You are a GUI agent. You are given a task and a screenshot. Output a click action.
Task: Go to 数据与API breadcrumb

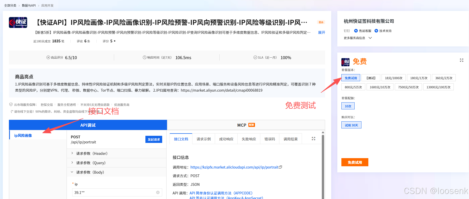(29, 5)
